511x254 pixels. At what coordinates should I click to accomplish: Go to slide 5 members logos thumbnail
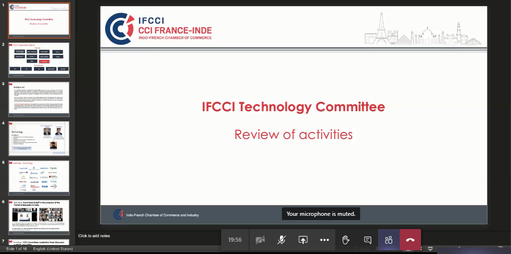point(40,178)
